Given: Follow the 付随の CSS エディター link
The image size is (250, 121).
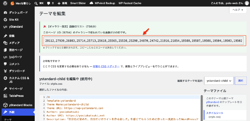Looking at the screenshot, I should coord(106,66).
